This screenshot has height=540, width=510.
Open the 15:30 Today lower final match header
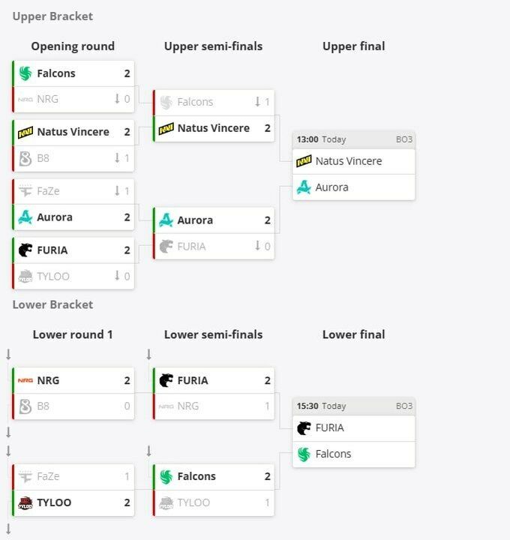(354, 406)
